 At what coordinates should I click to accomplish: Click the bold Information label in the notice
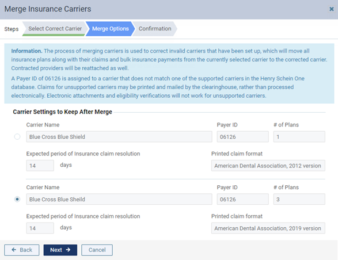26,51
